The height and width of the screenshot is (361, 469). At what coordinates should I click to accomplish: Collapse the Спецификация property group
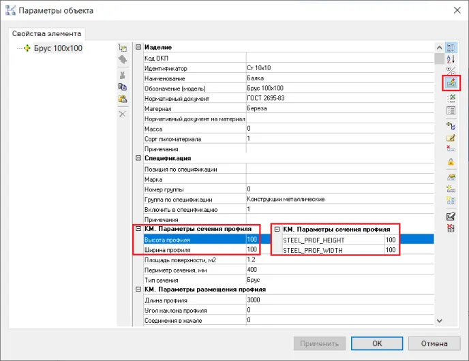(138, 159)
